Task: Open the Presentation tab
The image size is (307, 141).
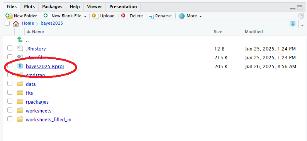Action: [x=123, y=7]
